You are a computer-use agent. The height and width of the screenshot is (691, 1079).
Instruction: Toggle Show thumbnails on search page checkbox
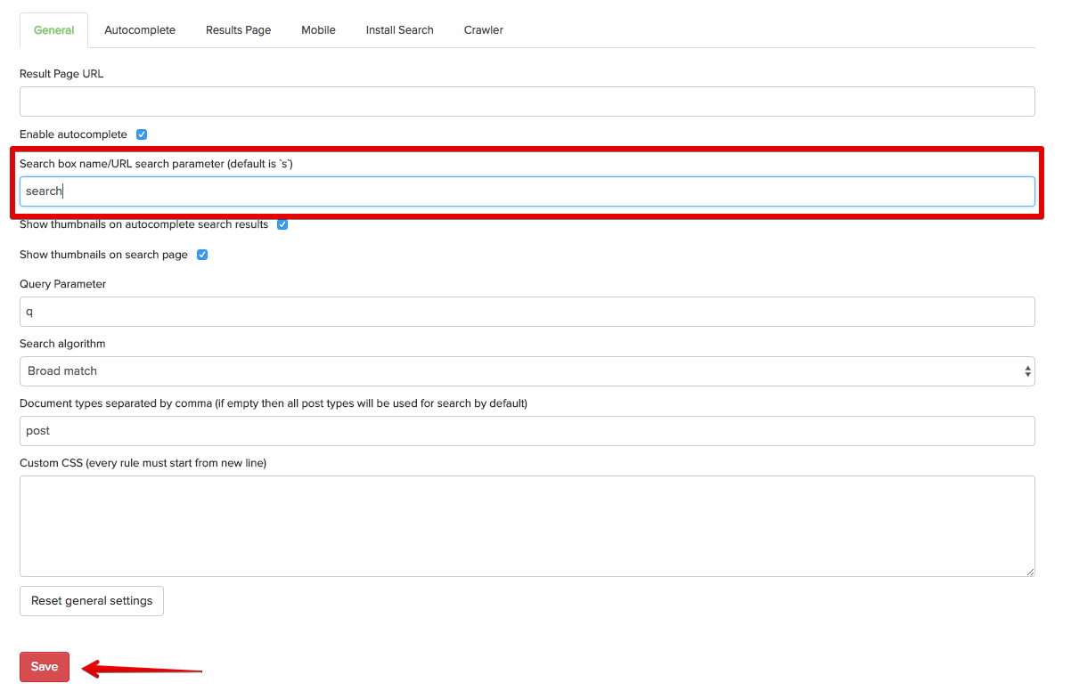(202, 255)
